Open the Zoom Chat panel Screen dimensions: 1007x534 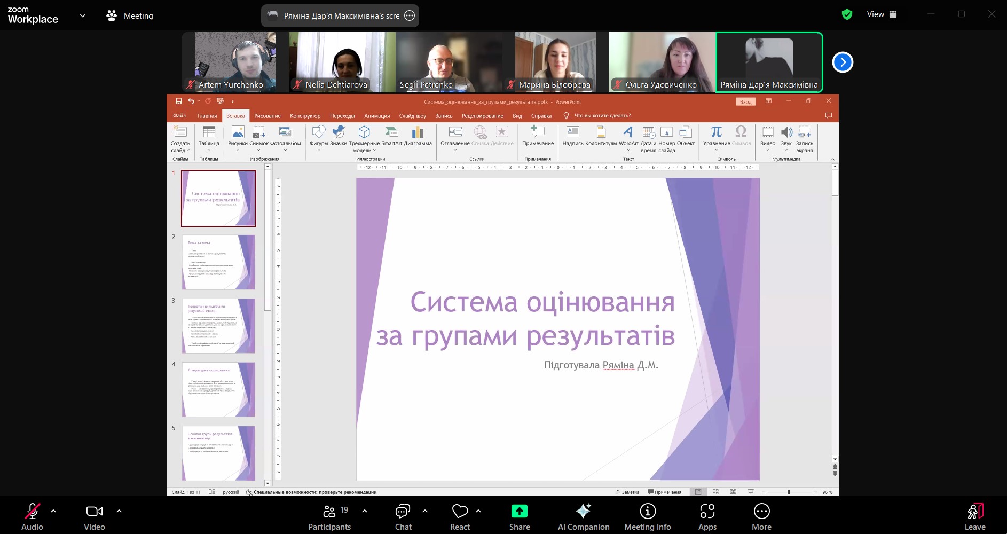[x=403, y=517]
